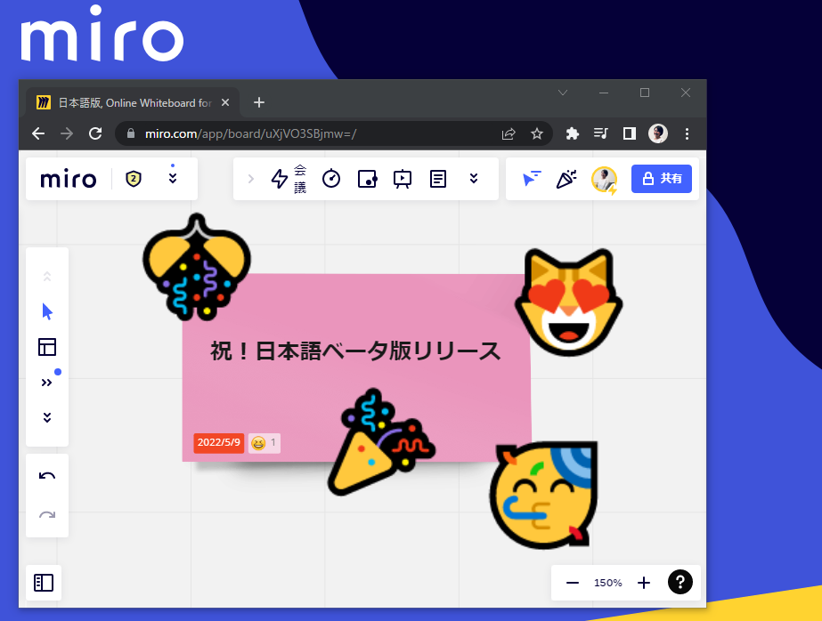Expand left toolbar downward double-chevron
822x621 pixels.
tap(47, 417)
